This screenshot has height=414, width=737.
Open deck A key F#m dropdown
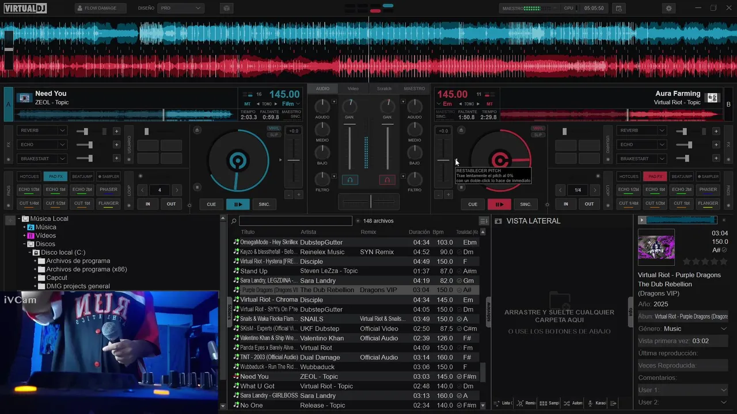click(x=290, y=104)
